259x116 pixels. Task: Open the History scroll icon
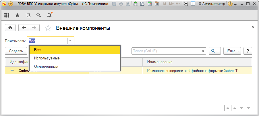click(x=28, y=15)
